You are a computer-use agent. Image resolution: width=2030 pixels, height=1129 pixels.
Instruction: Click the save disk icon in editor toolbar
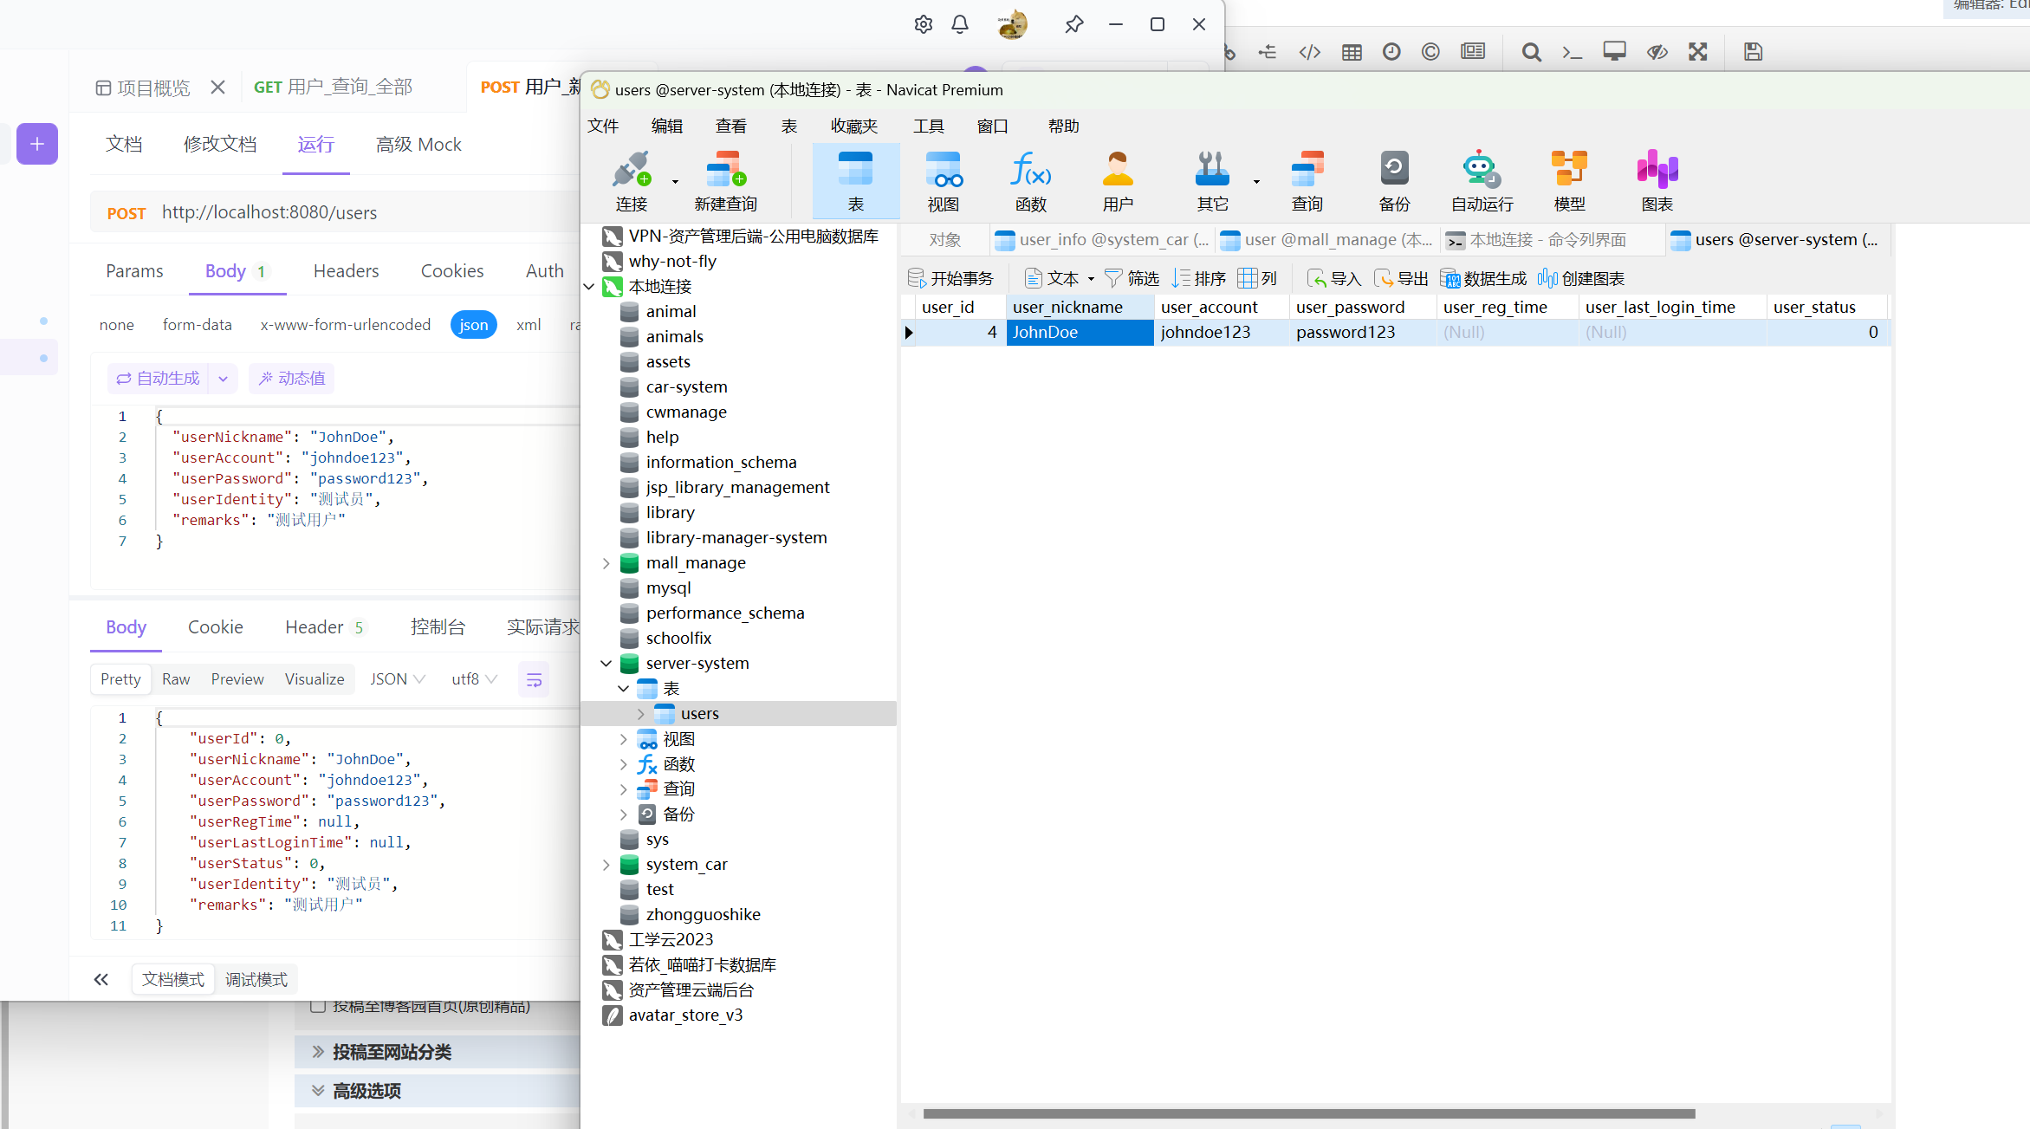[x=1753, y=52]
